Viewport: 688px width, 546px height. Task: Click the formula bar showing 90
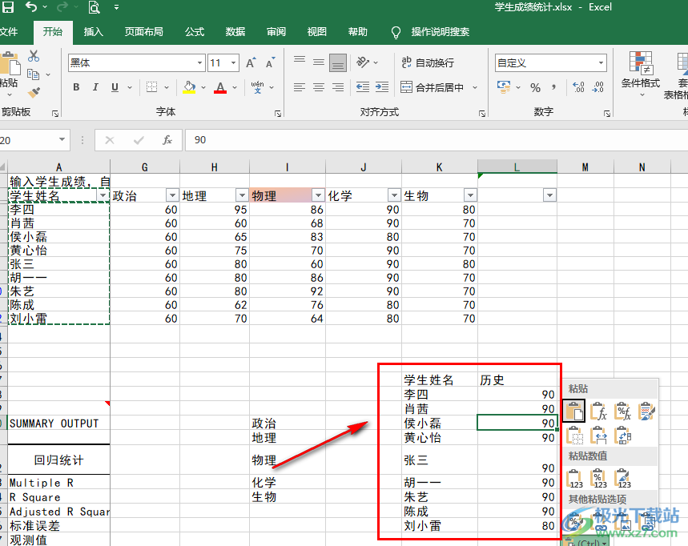[x=437, y=140]
